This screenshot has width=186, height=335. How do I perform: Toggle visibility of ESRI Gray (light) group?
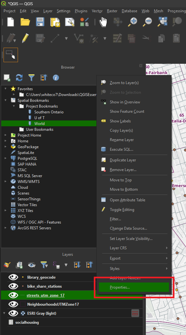point(13,313)
